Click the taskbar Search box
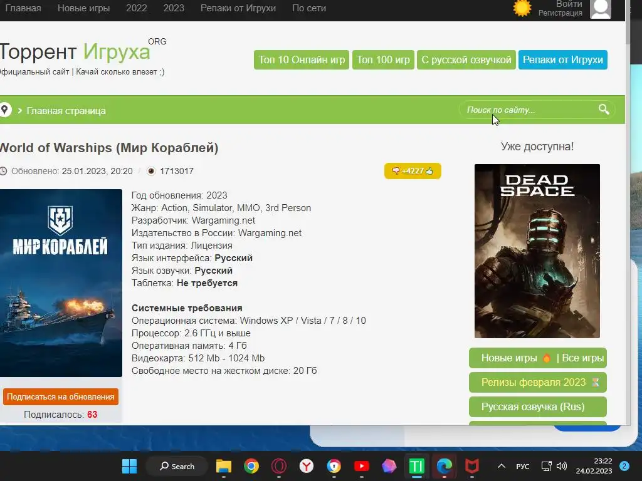The width and height of the screenshot is (642, 481). click(177, 466)
